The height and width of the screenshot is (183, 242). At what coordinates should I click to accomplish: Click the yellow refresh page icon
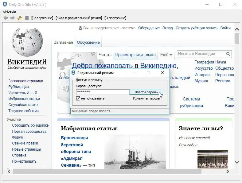coord(20,18)
